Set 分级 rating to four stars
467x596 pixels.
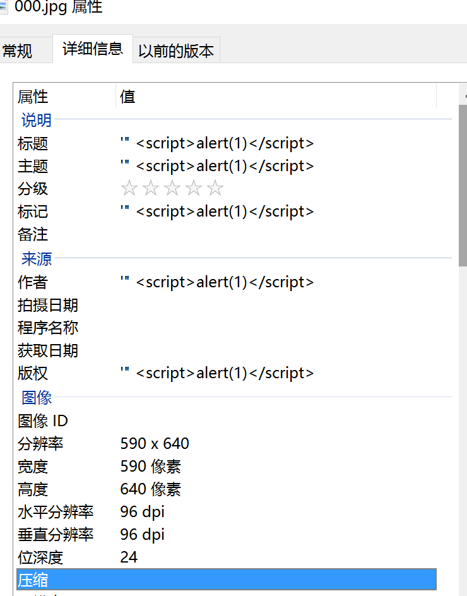click(x=194, y=188)
